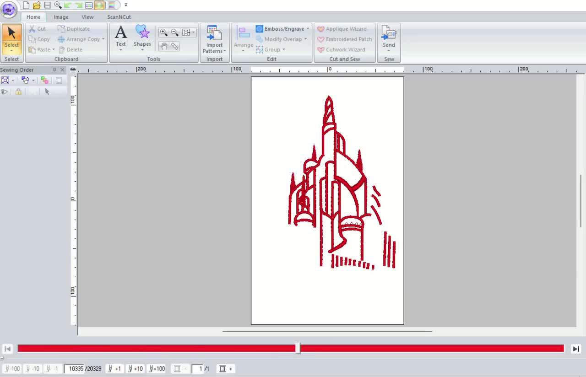Click the Print Preview magnifier icon in quick access
The image size is (586, 377).
coord(58,5)
